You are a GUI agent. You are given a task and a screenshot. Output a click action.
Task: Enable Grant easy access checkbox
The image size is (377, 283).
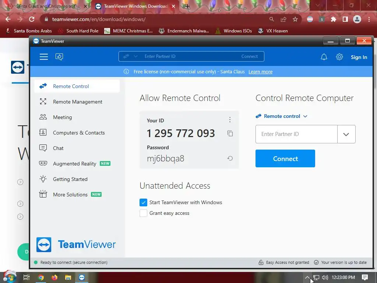click(143, 213)
